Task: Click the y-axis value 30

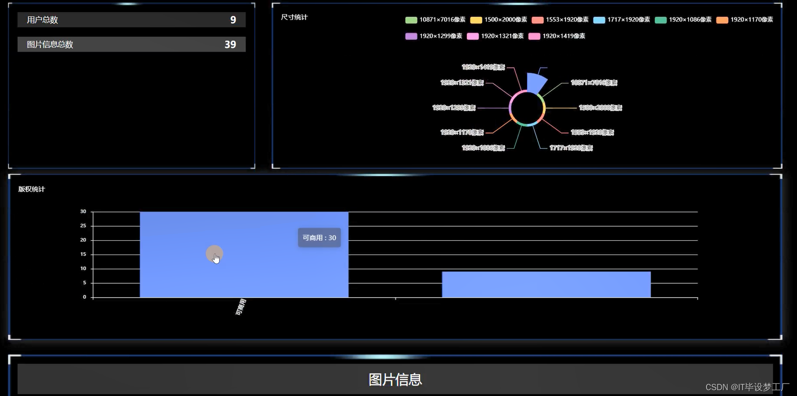Action: pyautogui.click(x=83, y=211)
